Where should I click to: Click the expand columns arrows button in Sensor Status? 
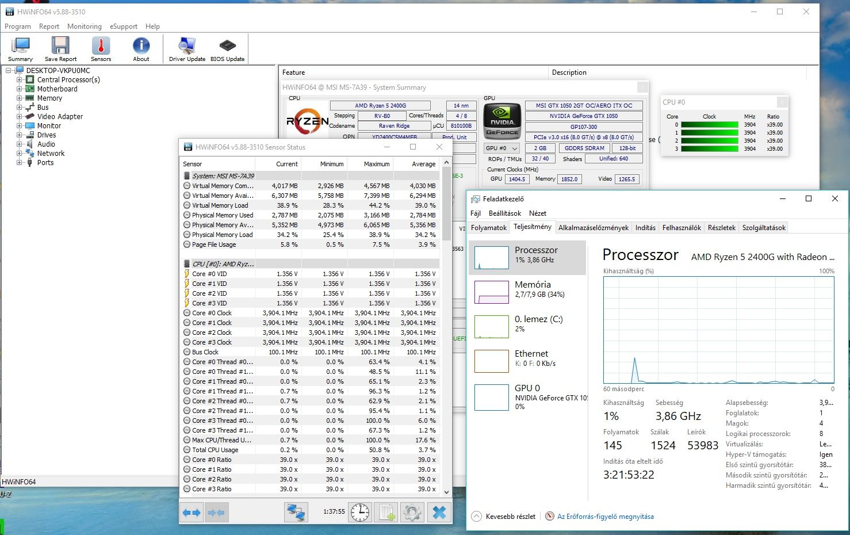click(x=192, y=512)
